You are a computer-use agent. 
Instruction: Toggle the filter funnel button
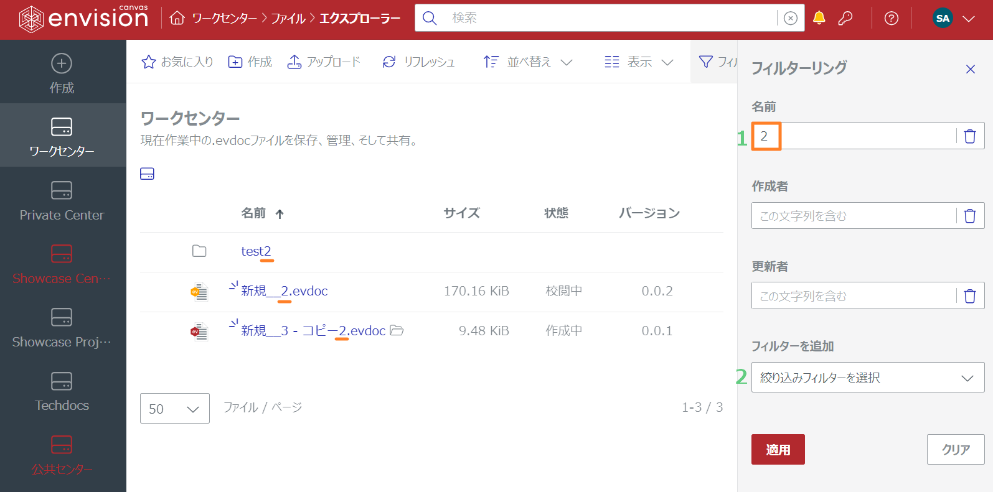tap(714, 62)
